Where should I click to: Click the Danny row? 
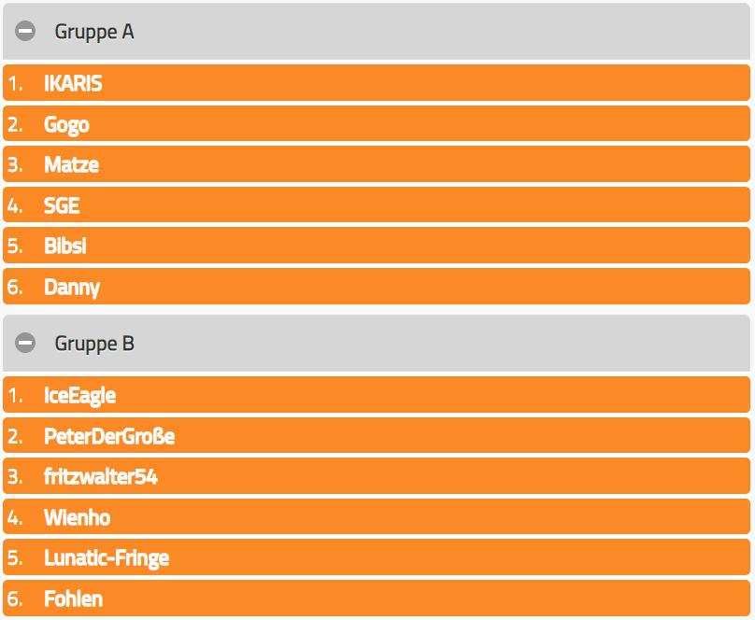tap(72, 287)
